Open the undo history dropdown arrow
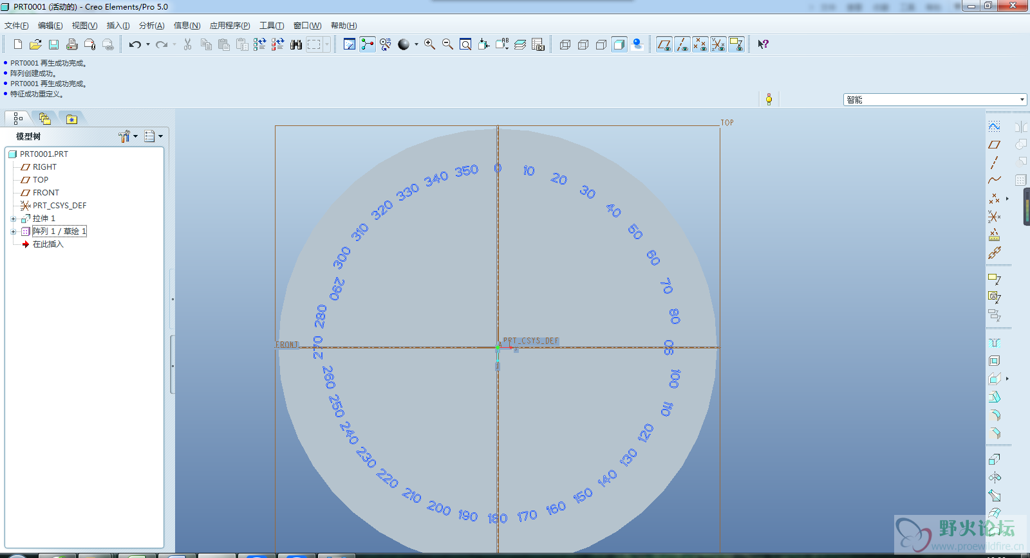1030x558 pixels. click(x=148, y=44)
